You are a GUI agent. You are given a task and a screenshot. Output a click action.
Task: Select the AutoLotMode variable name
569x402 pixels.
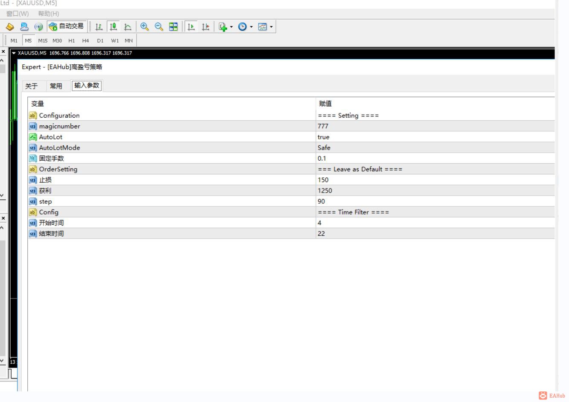coord(59,147)
